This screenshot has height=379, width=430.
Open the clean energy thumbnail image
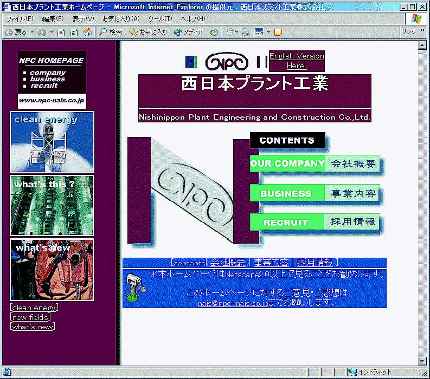point(52,141)
